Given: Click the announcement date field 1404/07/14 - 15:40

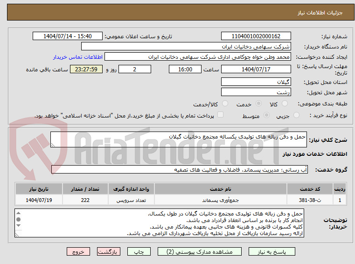Looking at the screenshot, I should (68, 36).
